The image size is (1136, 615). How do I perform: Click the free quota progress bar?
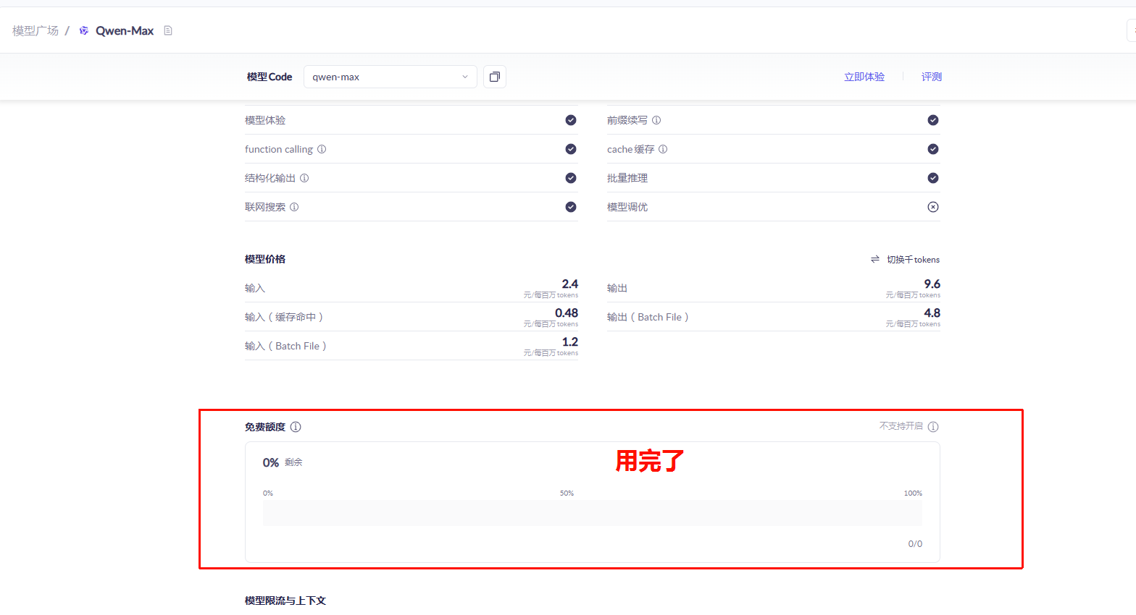pyautogui.click(x=593, y=513)
